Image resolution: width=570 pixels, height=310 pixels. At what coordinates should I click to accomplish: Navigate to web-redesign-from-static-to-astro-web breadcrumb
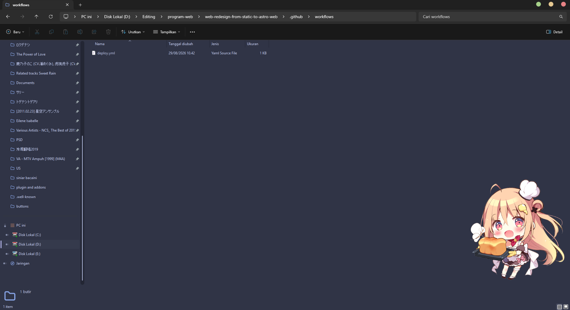(241, 17)
